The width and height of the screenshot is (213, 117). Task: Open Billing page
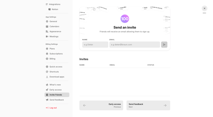pos(52,59)
